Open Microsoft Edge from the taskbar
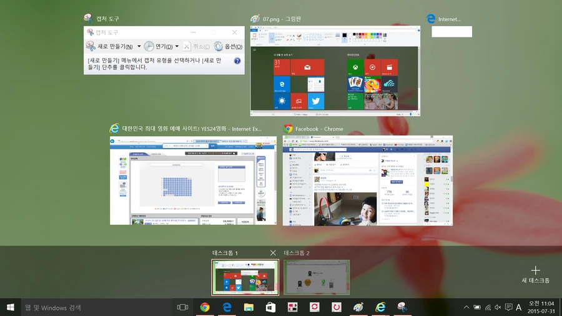 pyautogui.click(x=227, y=307)
